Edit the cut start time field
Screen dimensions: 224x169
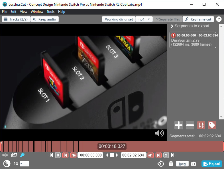[90, 155]
